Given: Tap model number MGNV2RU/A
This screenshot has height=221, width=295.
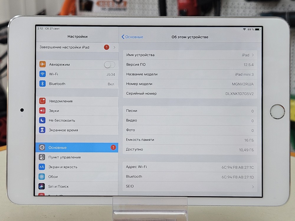Looking at the screenshot, I should click(x=242, y=84).
